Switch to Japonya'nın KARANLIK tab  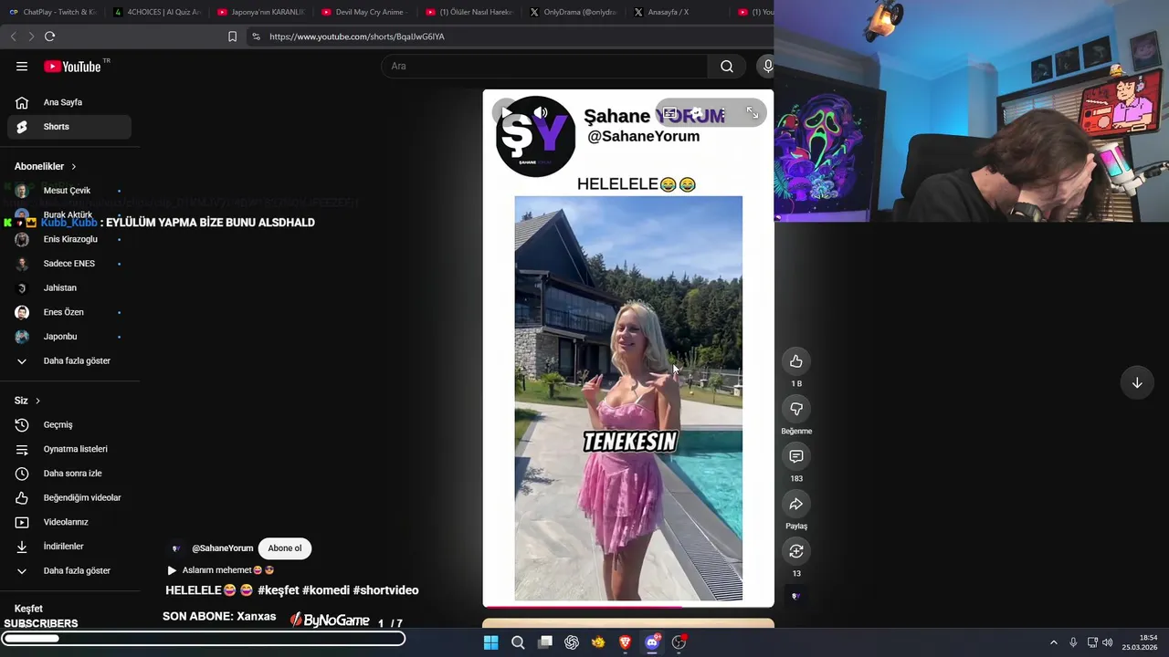pyautogui.click(x=260, y=12)
